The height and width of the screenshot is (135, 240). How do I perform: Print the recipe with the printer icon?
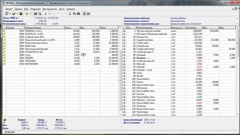35,14
